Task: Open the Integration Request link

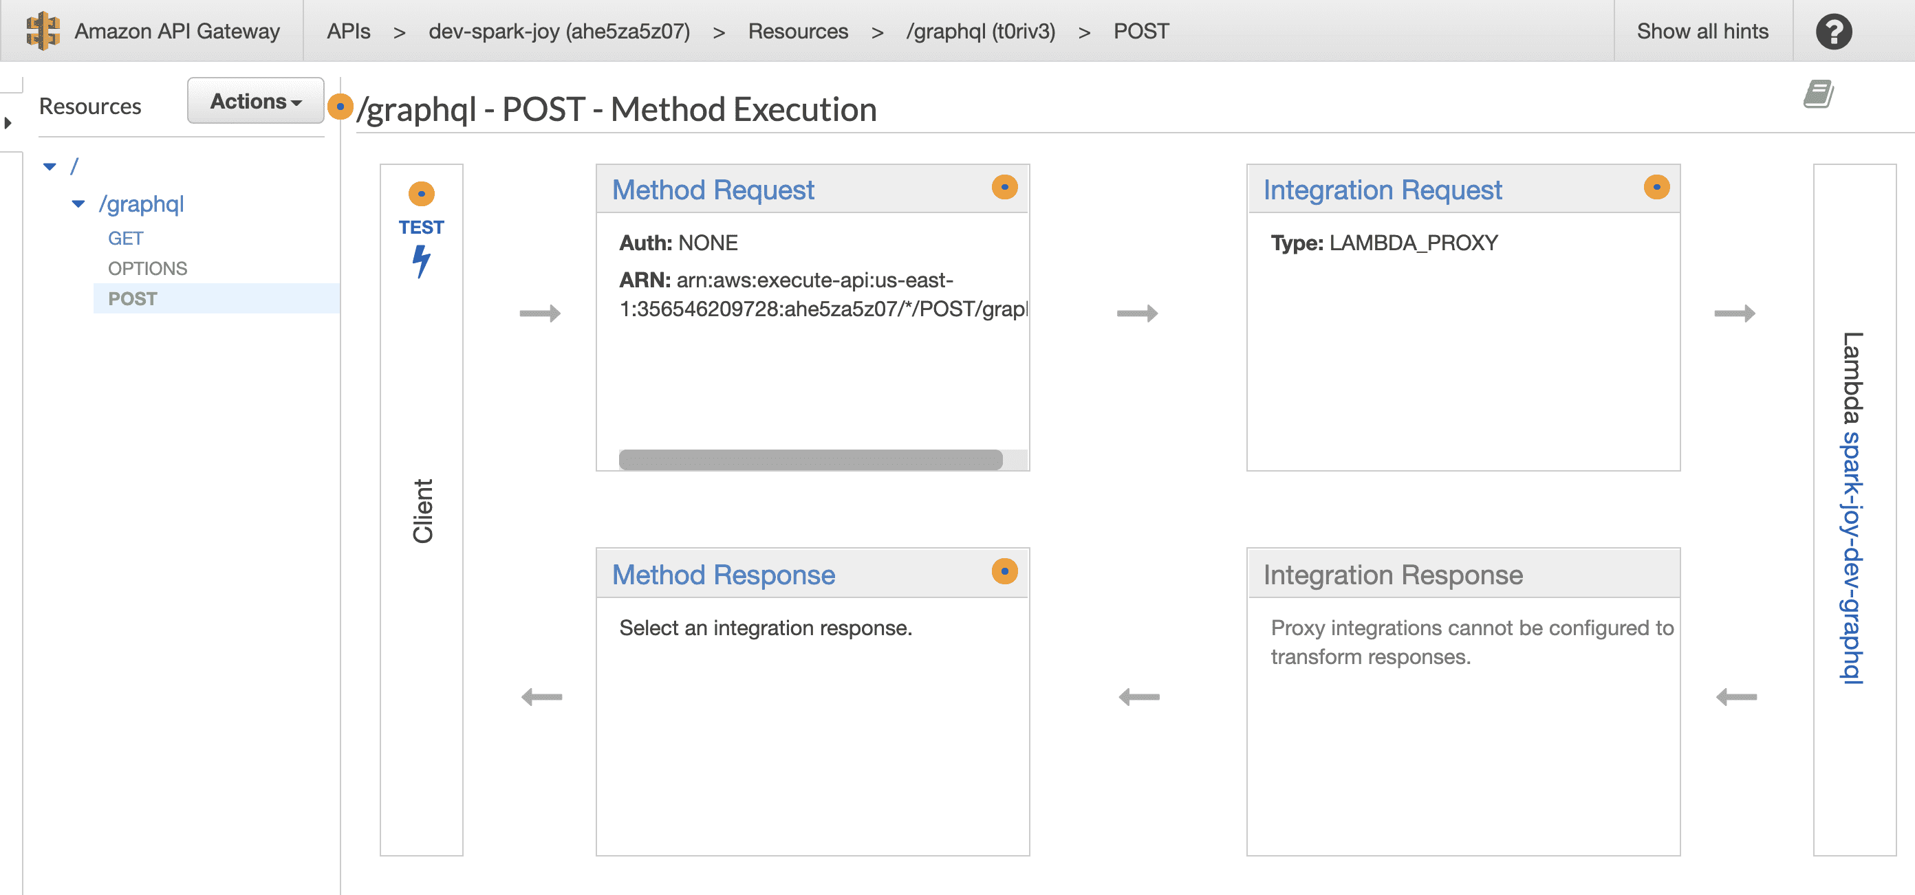Action: pyautogui.click(x=1382, y=190)
